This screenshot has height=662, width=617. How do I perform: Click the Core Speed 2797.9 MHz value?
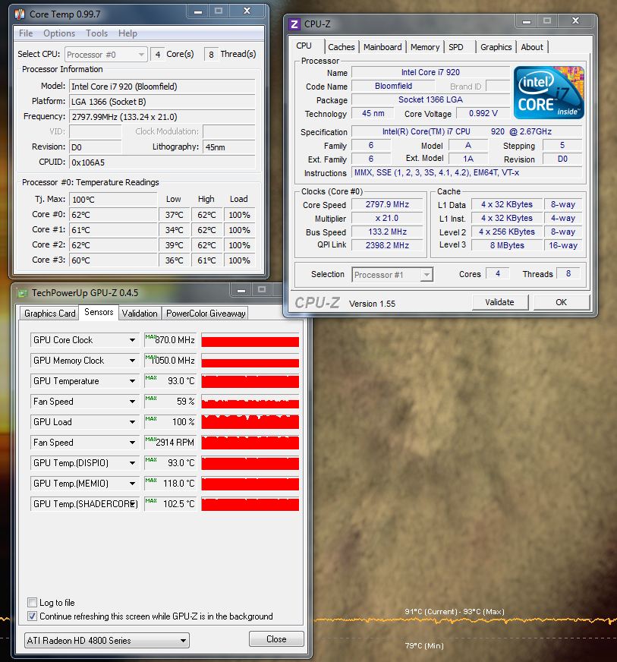pyautogui.click(x=387, y=205)
